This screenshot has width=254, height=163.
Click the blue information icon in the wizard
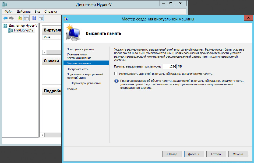[116, 81]
